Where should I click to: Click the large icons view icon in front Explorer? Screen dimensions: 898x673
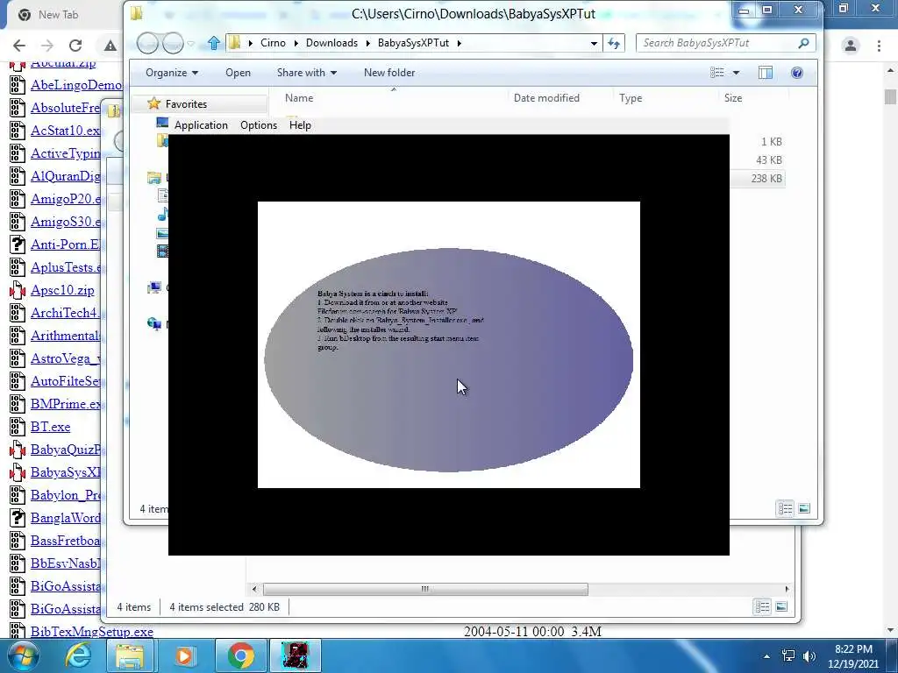804,508
